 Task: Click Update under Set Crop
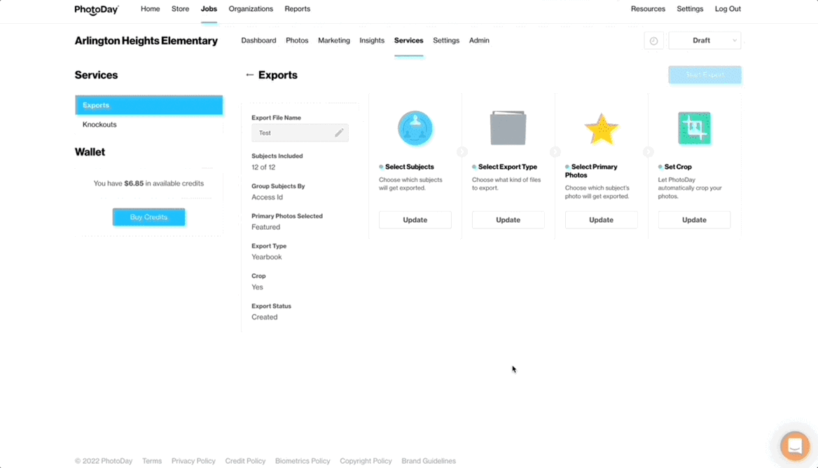click(694, 220)
